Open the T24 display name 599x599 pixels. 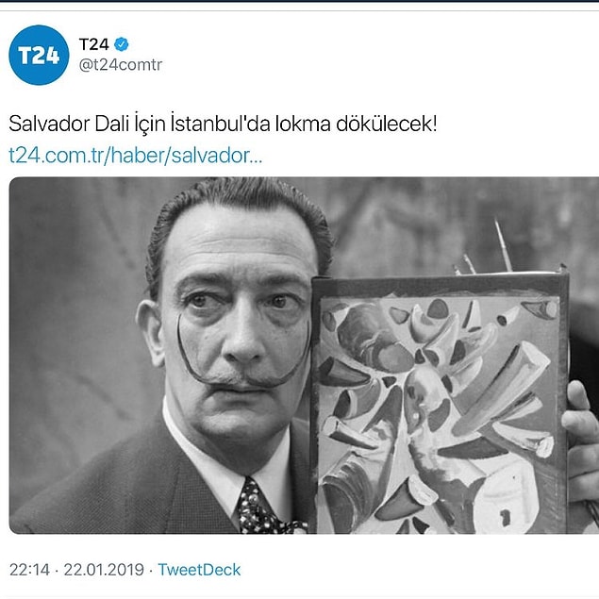pos(94,44)
